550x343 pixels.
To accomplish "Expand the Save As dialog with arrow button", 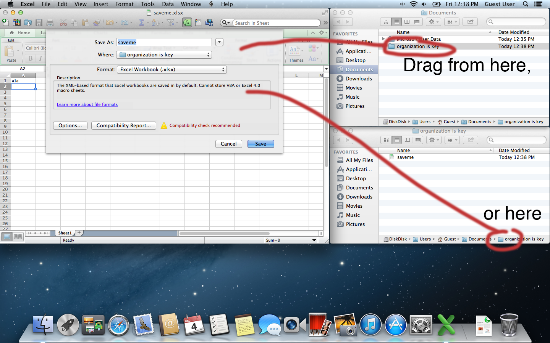I will pyautogui.click(x=219, y=42).
